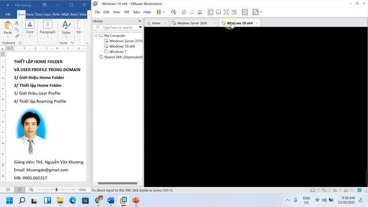Open the Windows Start menu
The height and width of the screenshot is (207, 368).
point(10,201)
